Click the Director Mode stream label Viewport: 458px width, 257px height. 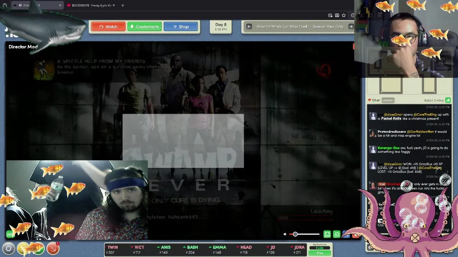tap(23, 47)
